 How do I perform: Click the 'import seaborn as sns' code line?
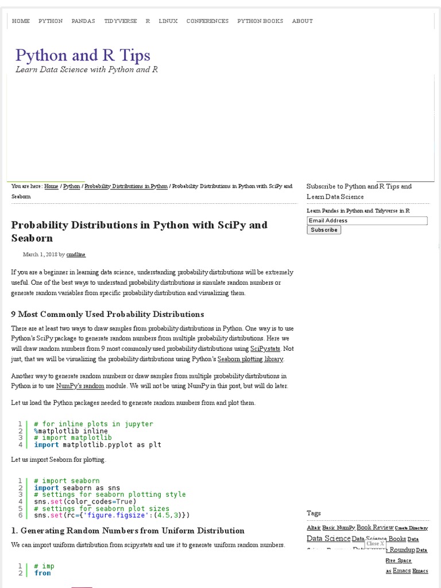pos(77,488)
